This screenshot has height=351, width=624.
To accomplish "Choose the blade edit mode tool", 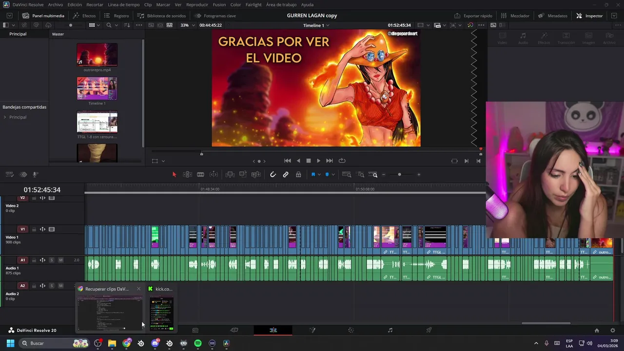I will pos(200,175).
